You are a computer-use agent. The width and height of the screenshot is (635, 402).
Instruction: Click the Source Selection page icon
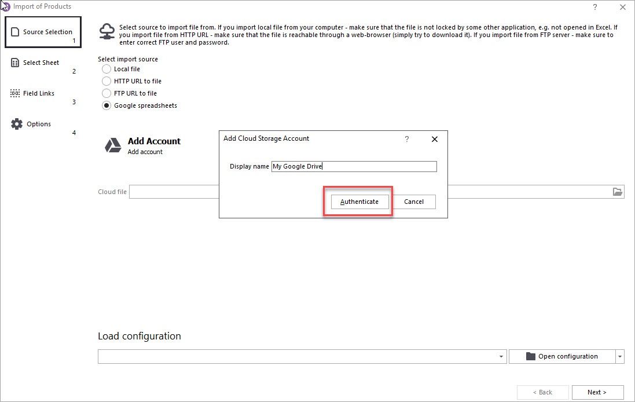click(x=15, y=32)
